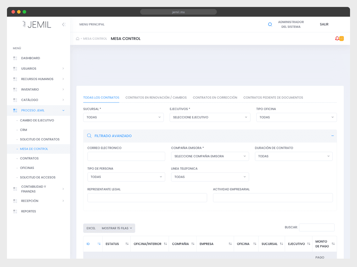Click the Filtrado Avanzado magnifier icon
The height and width of the screenshot is (267, 357).
tap(89, 136)
